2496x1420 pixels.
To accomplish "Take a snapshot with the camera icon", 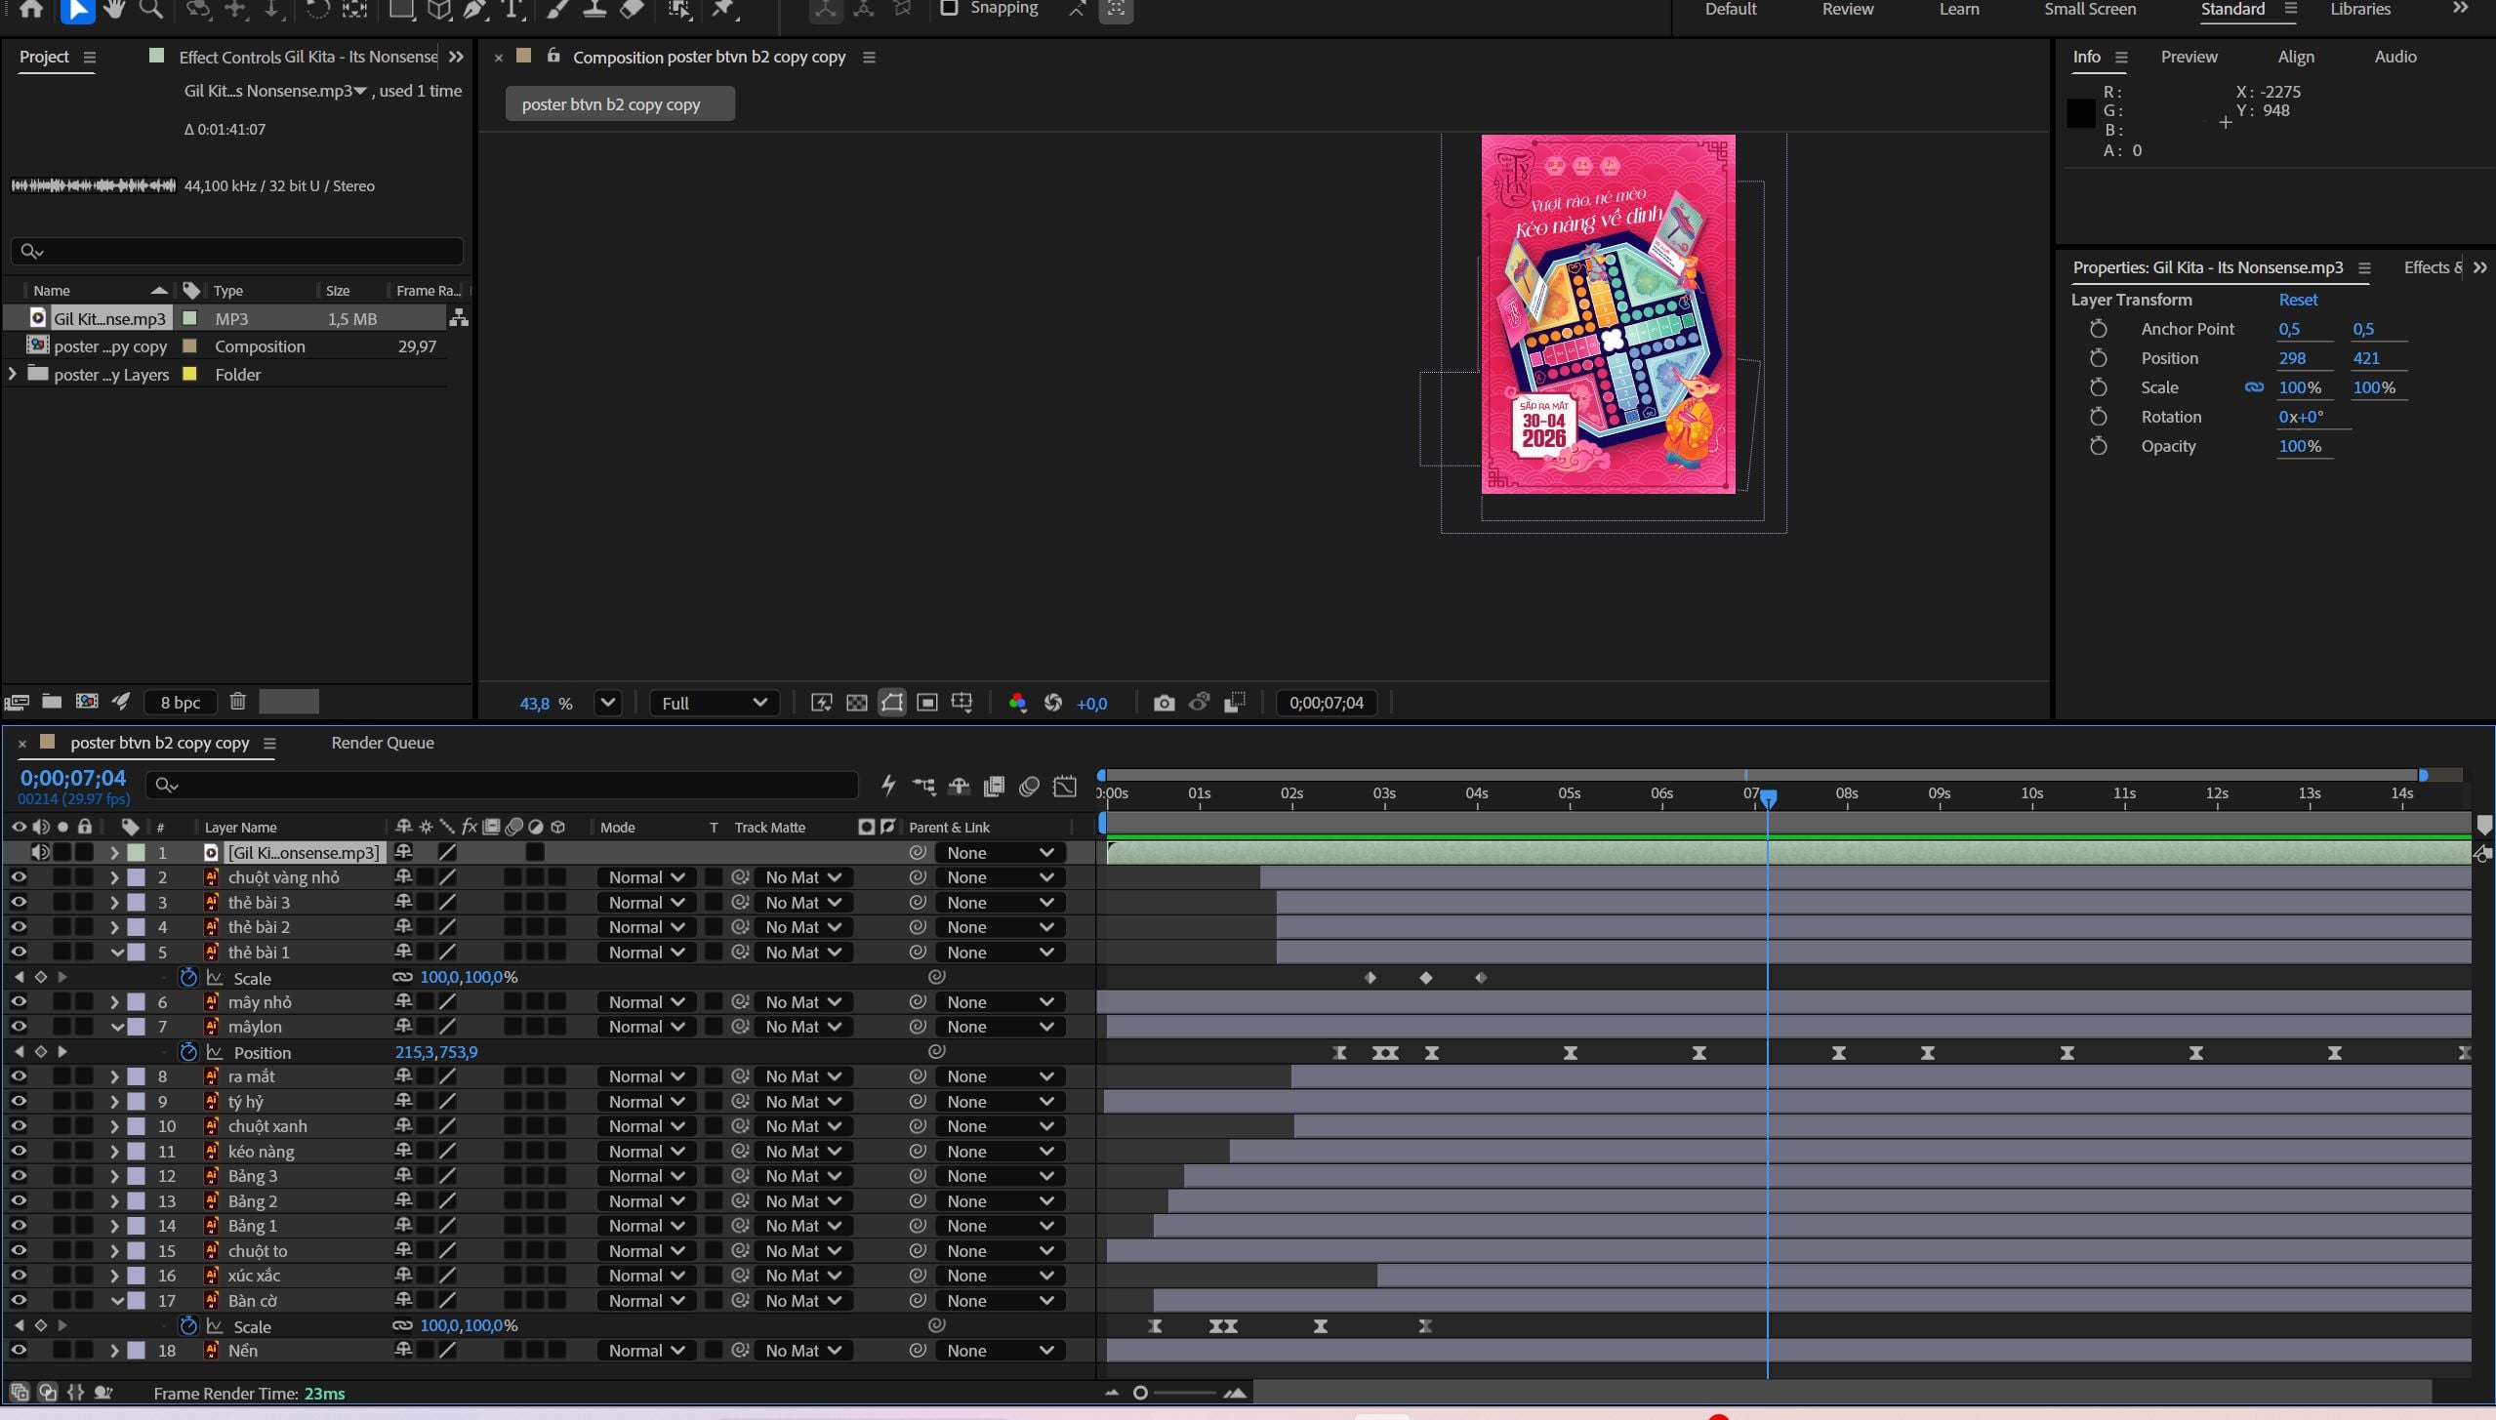I will pyautogui.click(x=1164, y=703).
